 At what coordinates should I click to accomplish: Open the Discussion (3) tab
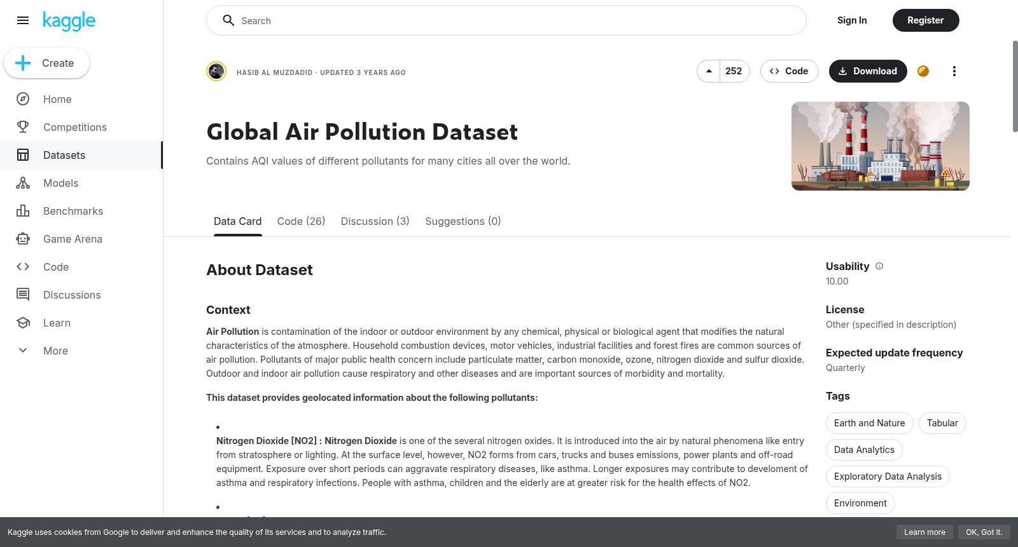(x=375, y=221)
